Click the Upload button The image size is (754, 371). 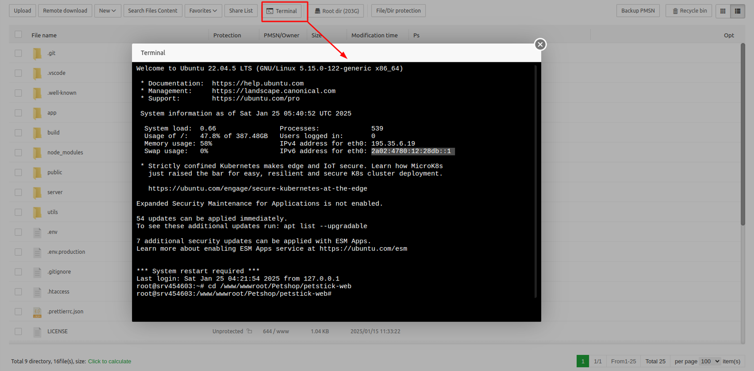(22, 11)
